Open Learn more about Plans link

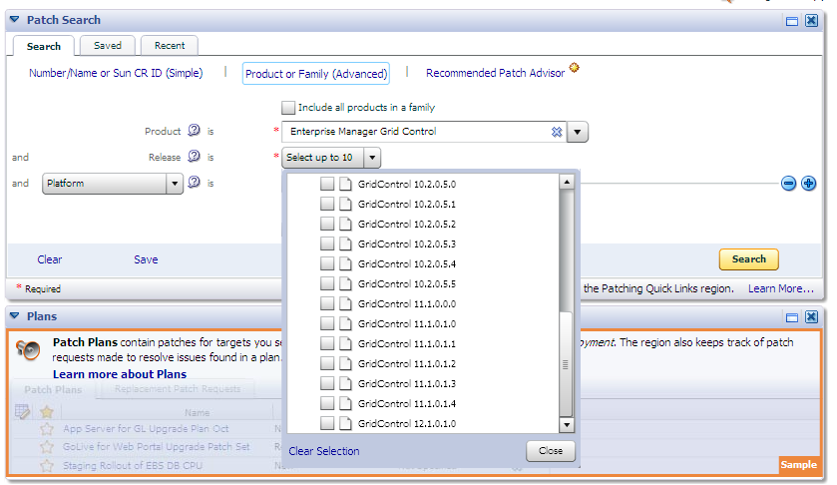click(120, 374)
